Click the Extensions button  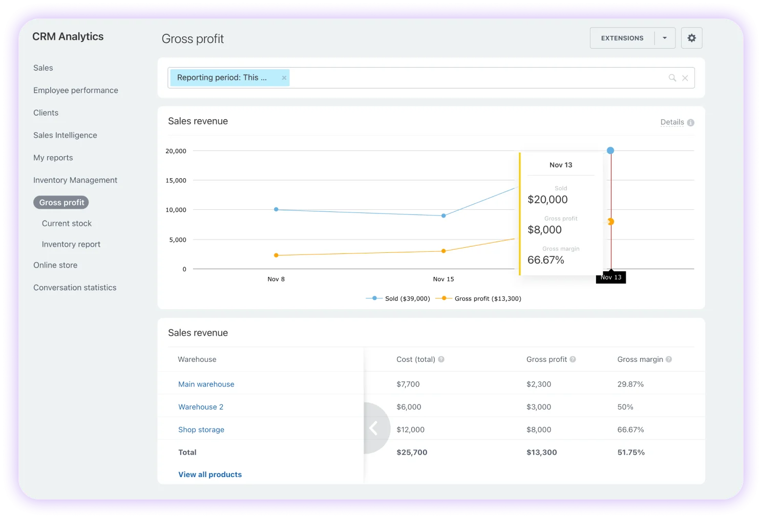point(622,38)
